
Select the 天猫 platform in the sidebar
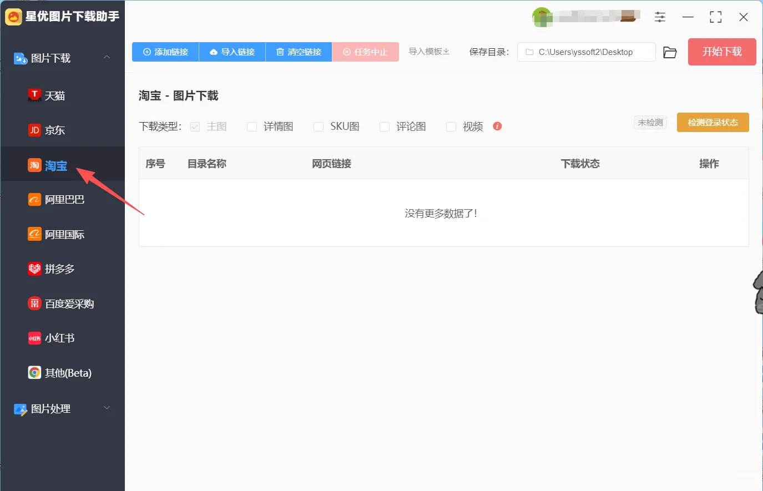53,95
